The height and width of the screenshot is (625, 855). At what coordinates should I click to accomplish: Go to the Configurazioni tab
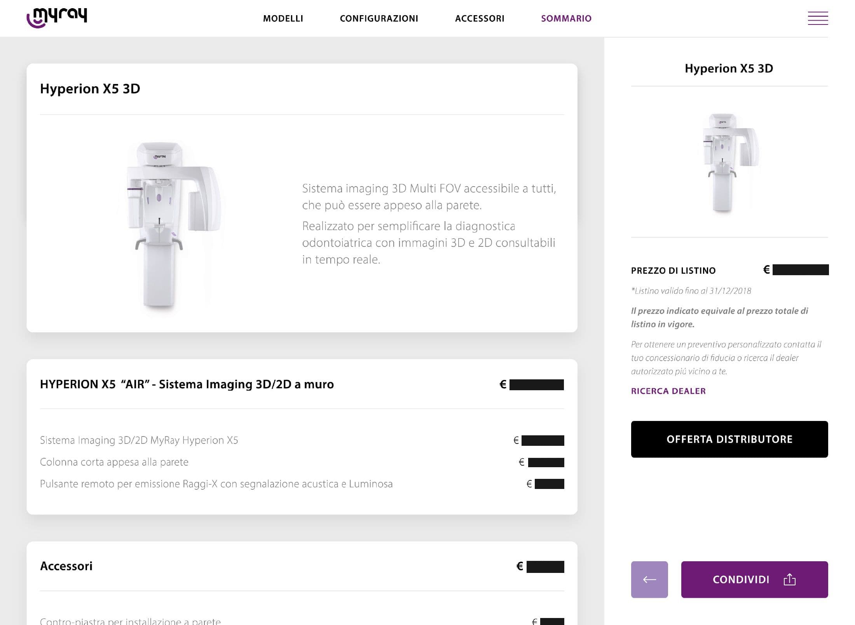[x=379, y=18]
